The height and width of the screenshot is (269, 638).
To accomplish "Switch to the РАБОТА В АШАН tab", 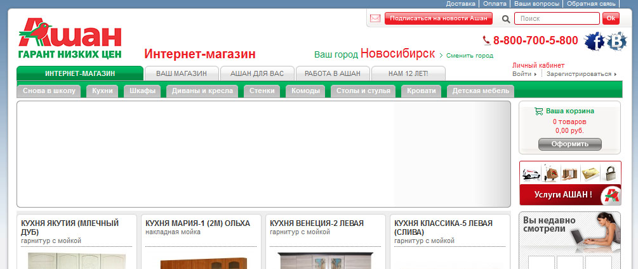I will pyautogui.click(x=333, y=73).
